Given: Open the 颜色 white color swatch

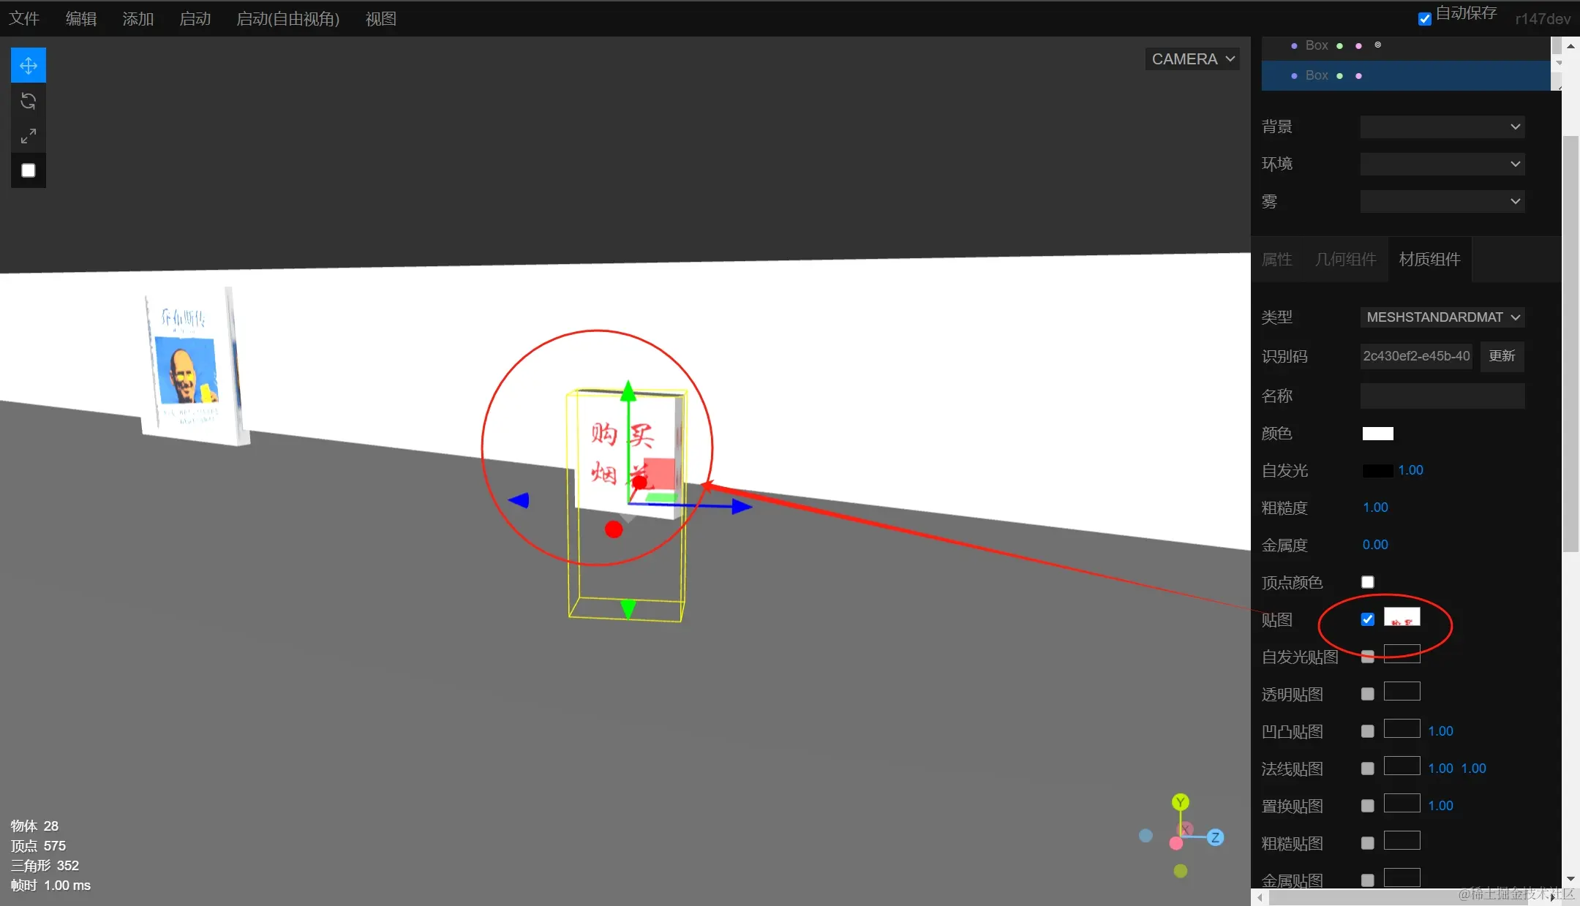Looking at the screenshot, I should [x=1377, y=434].
